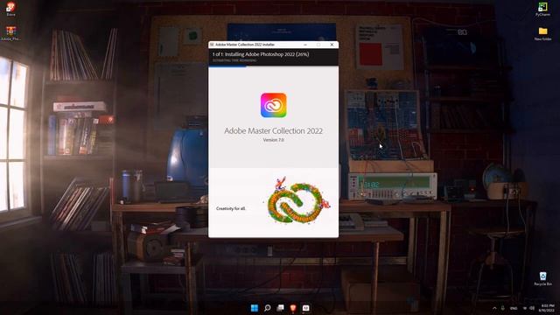560x315 pixels.
Task: Switch to Brave browser on the taskbar
Action: pyautogui.click(x=293, y=308)
